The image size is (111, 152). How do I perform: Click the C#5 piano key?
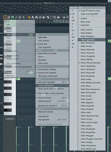click(x=8, y=110)
